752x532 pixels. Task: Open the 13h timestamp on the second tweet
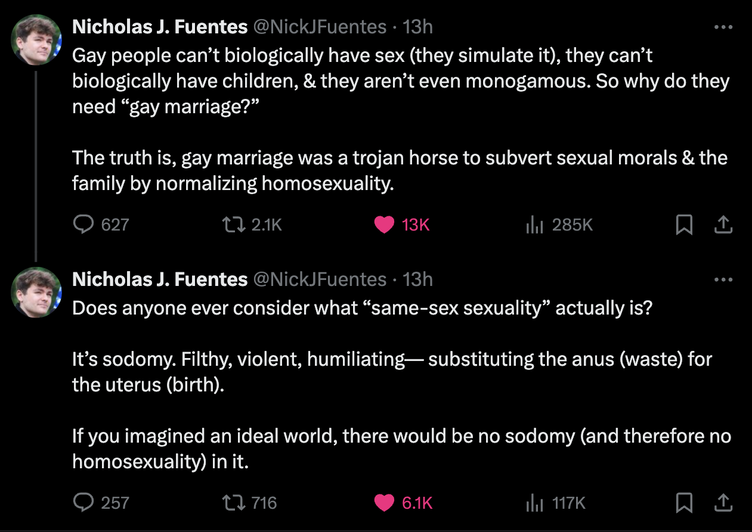[418, 279]
